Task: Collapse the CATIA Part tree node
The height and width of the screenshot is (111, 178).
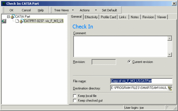Action: (8, 17)
